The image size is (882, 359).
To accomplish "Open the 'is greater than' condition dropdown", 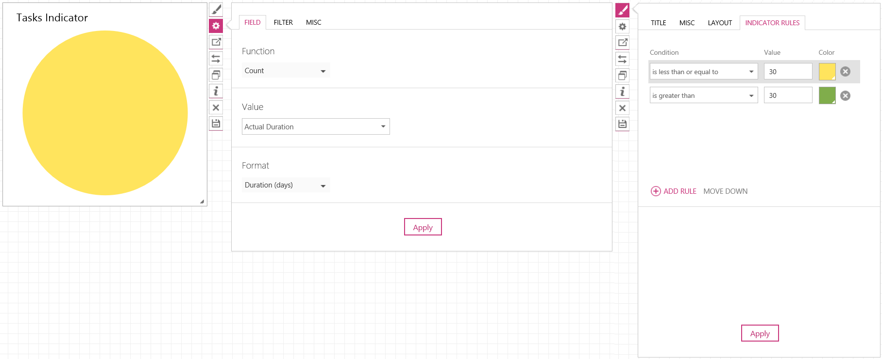I will [704, 95].
